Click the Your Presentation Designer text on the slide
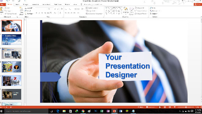 [x=128, y=66]
